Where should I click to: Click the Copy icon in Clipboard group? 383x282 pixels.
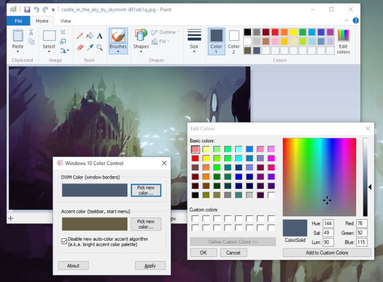(31, 41)
